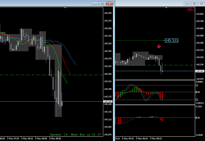Click the 145.075 price on left scale
205x141 pixels.
click(x=108, y=135)
